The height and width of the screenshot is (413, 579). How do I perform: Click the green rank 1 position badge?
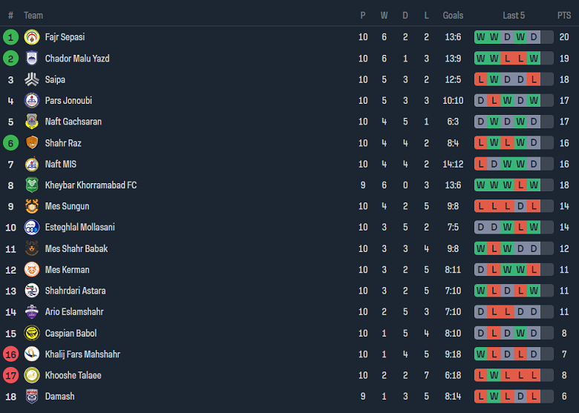pos(10,37)
